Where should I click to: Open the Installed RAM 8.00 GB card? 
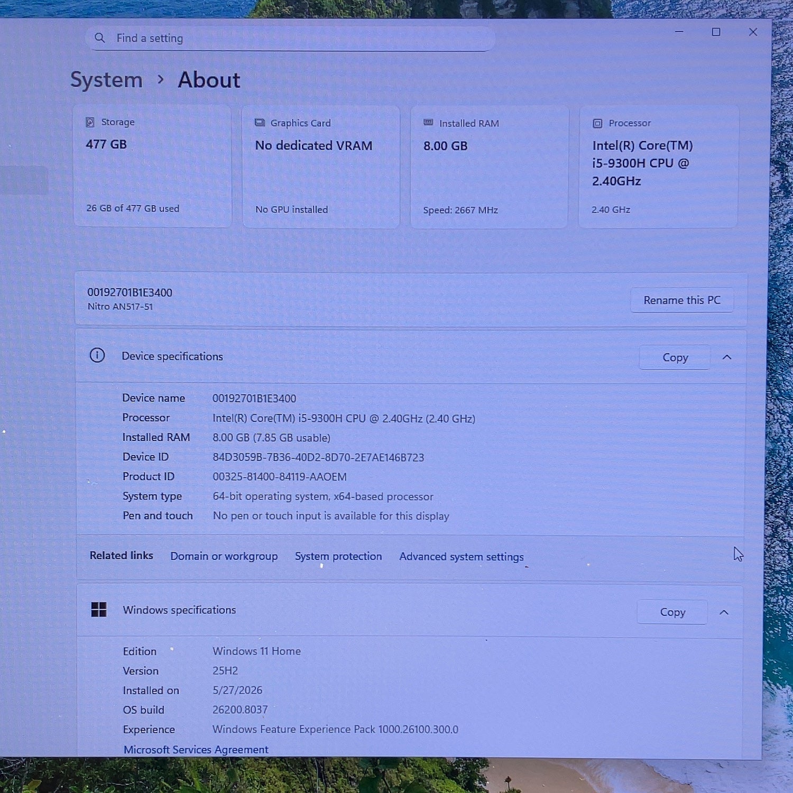(x=489, y=167)
